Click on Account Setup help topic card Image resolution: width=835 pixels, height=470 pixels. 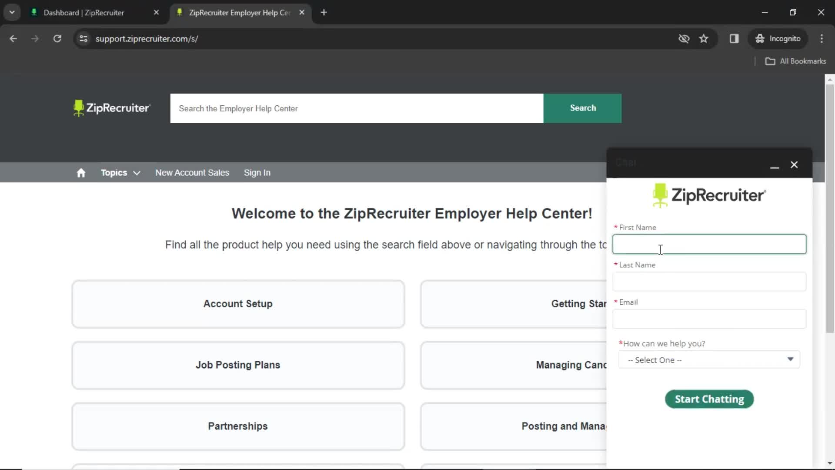(238, 304)
